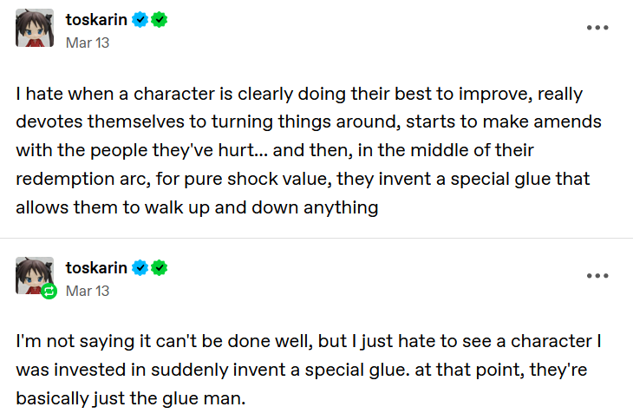Click the green reblog icon on the avatar
Screen dimensions: 633x420
point(49,292)
